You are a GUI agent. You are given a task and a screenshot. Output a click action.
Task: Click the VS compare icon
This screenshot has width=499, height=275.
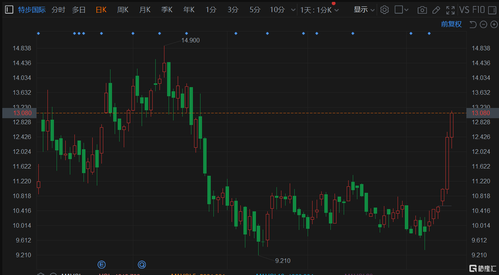pyautogui.click(x=464, y=10)
